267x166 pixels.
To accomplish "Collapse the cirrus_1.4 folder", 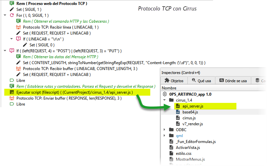I will click(164, 100).
